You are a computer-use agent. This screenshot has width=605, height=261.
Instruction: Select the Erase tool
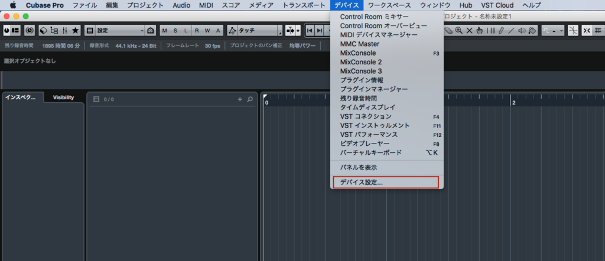coord(449,31)
